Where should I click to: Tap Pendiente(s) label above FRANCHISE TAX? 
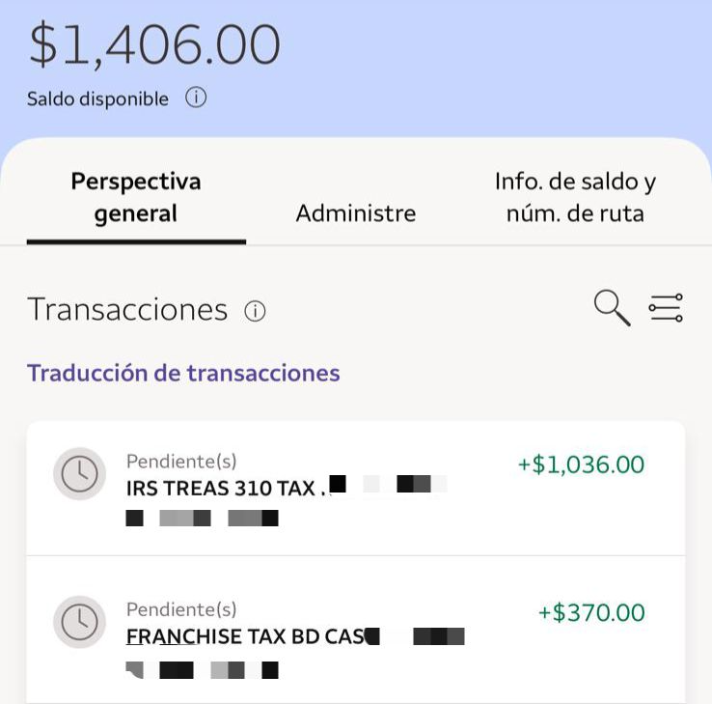pos(181,610)
